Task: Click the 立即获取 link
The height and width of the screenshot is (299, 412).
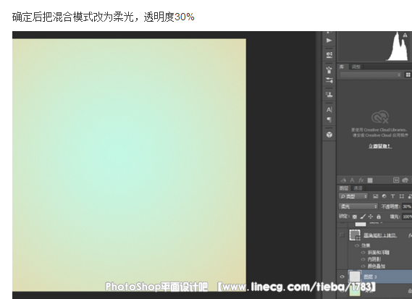Action: click(380, 146)
